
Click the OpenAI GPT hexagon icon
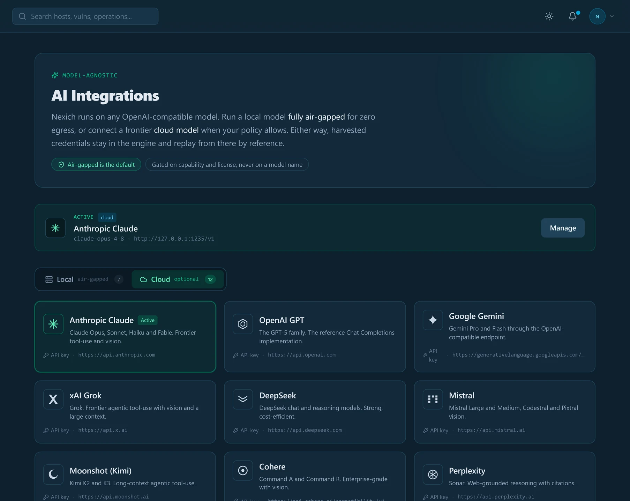(243, 324)
